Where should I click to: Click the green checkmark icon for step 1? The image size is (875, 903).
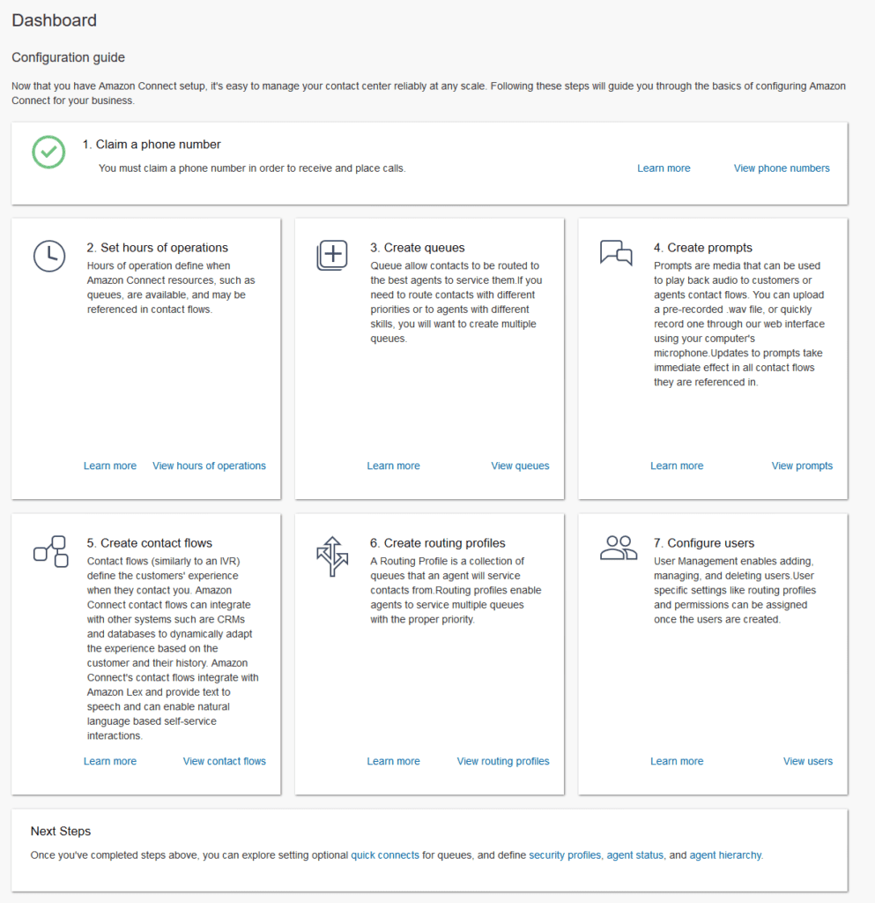[x=48, y=152]
